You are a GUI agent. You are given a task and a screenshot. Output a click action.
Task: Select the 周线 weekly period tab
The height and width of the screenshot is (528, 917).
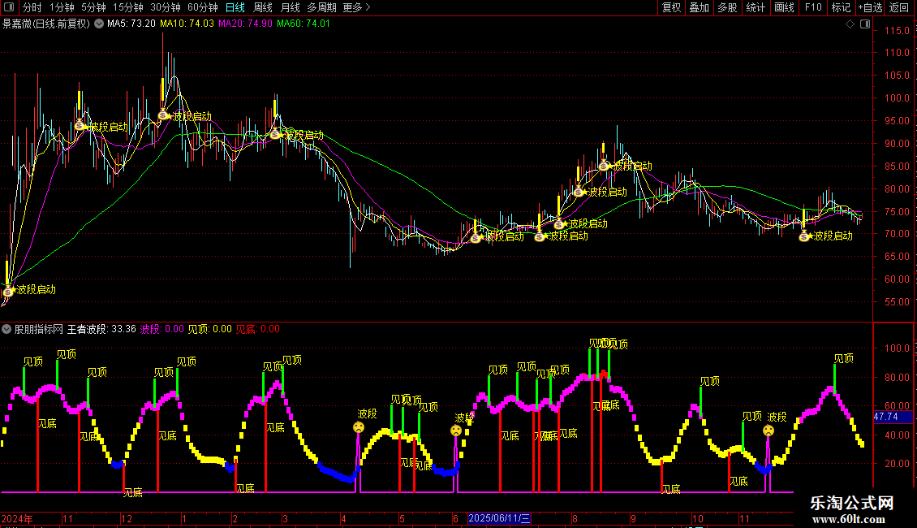pyautogui.click(x=263, y=7)
